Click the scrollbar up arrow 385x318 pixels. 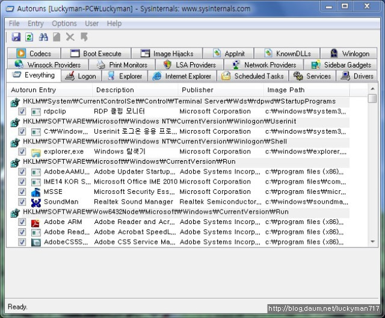372,89
